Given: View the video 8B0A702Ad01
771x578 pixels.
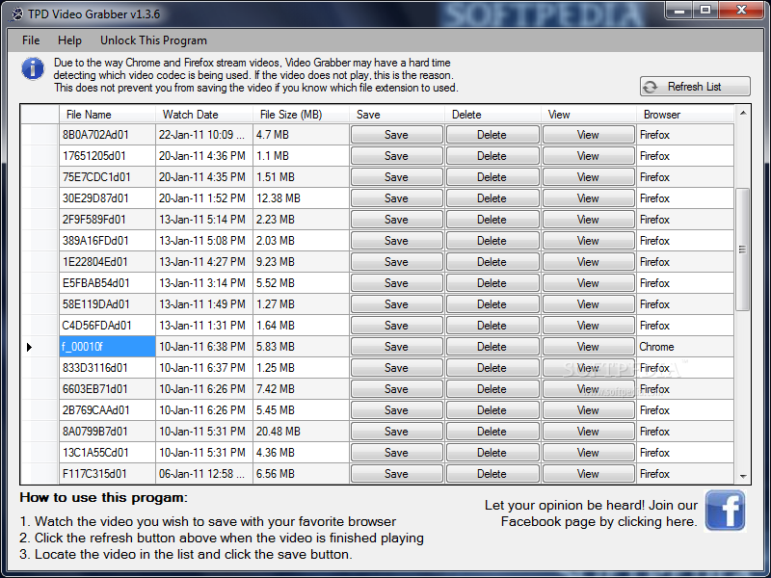Looking at the screenshot, I should point(588,135).
